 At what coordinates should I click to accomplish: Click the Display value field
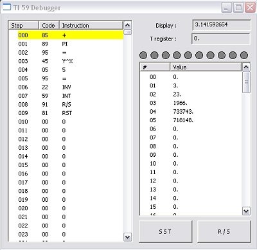pyautogui.click(x=222, y=25)
